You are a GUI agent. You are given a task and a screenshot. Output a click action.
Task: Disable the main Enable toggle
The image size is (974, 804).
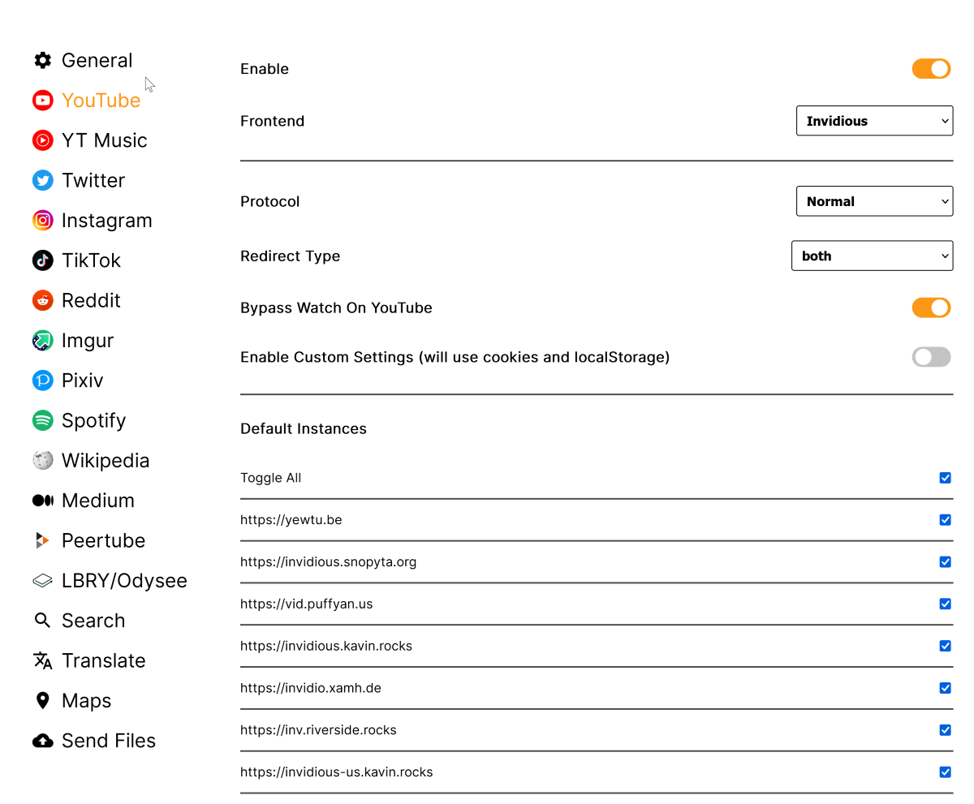(931, 69)
